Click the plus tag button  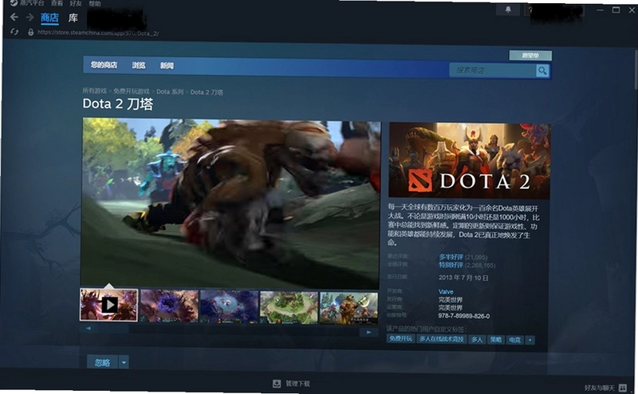point(530,340)
